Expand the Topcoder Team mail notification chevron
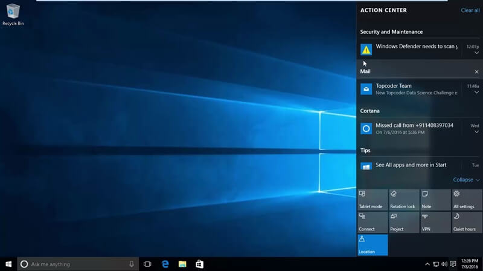Image resolution: width=483 pixels, height=271 pixels. [x=476, y=93]
